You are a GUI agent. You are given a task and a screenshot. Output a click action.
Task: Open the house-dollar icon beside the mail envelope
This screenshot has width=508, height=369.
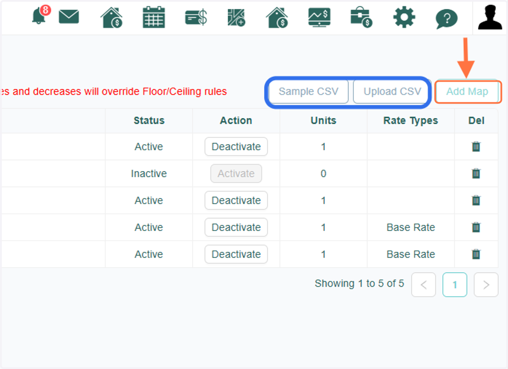[111, 18]
